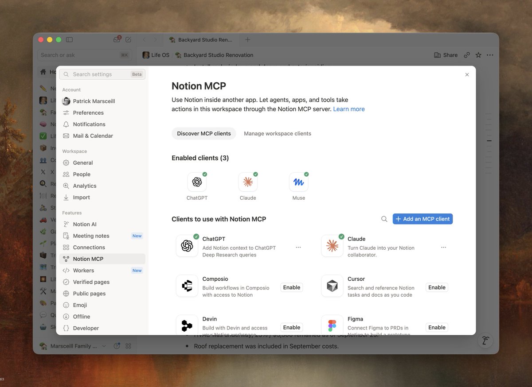This screenshot has width=532, height=387.
Task: Go forward with the right arrow
Action: coord(155,39)
